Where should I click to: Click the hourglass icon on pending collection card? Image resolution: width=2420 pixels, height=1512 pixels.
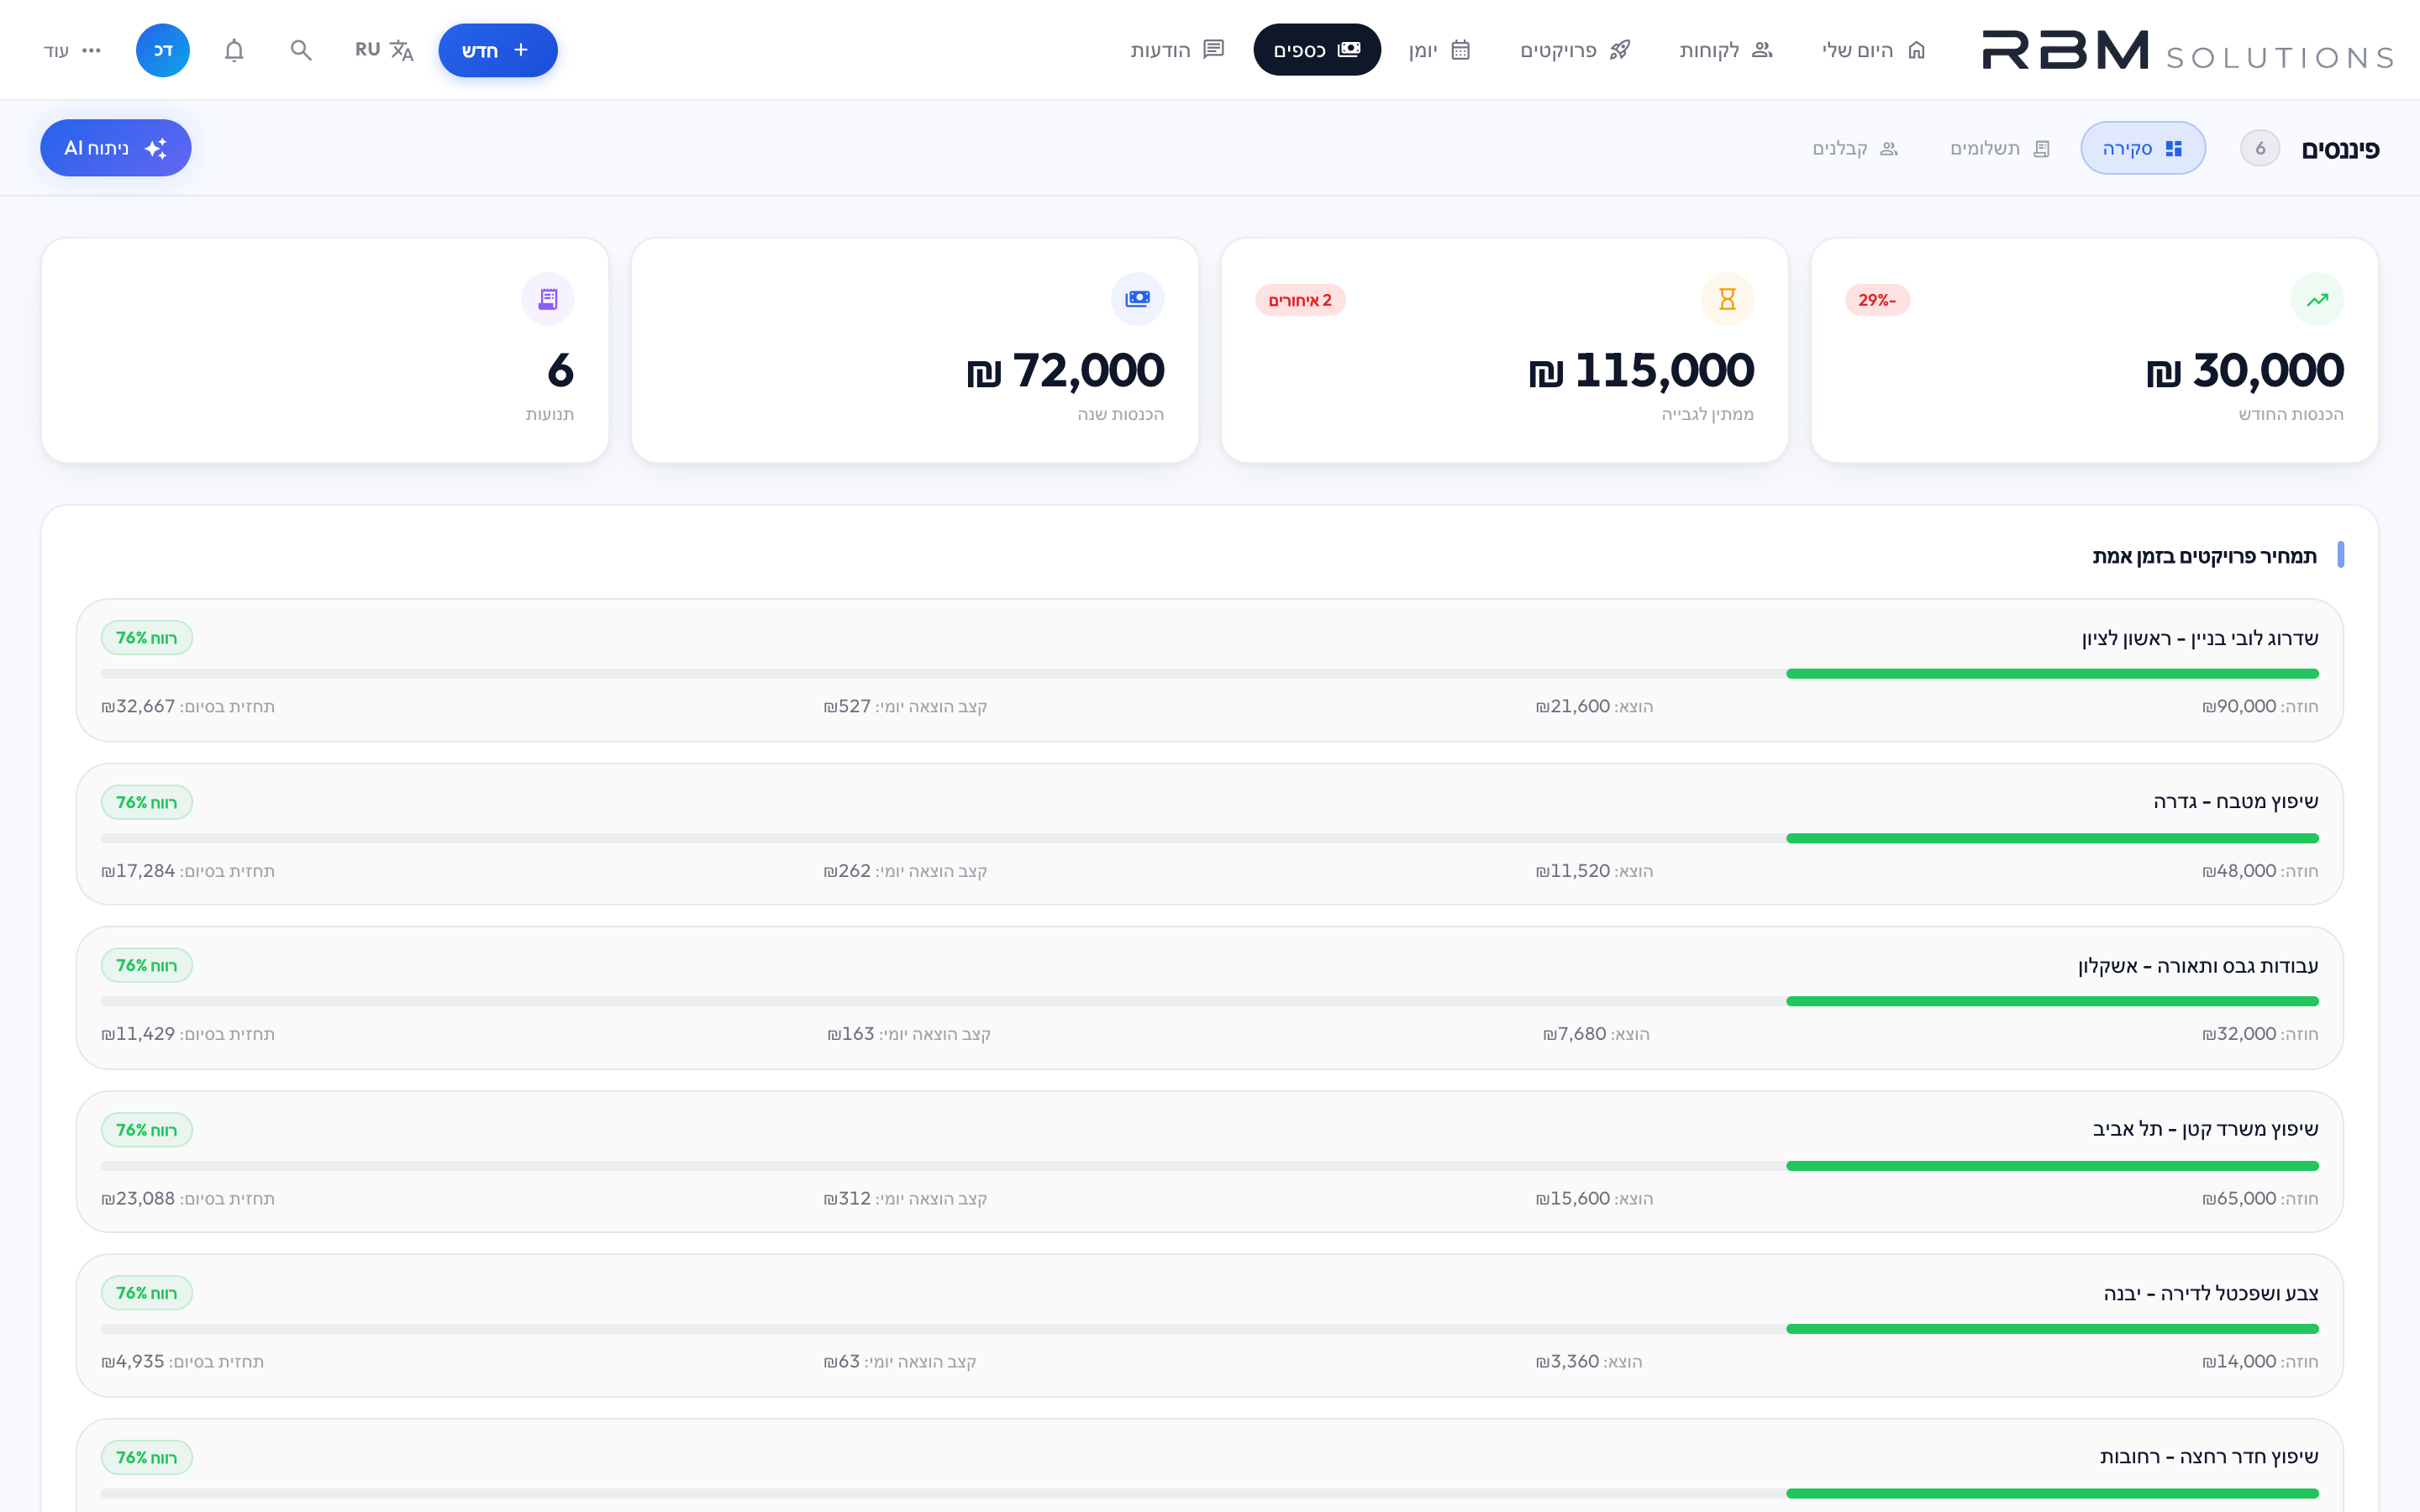tap(1727, 299)
